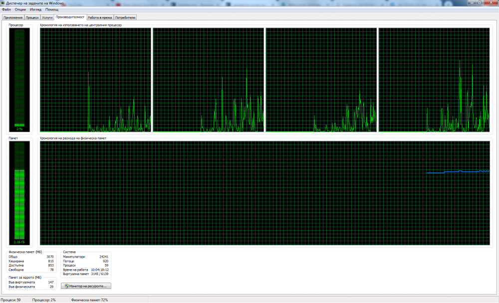Click the second CPU core history graph

pos(209,80)
